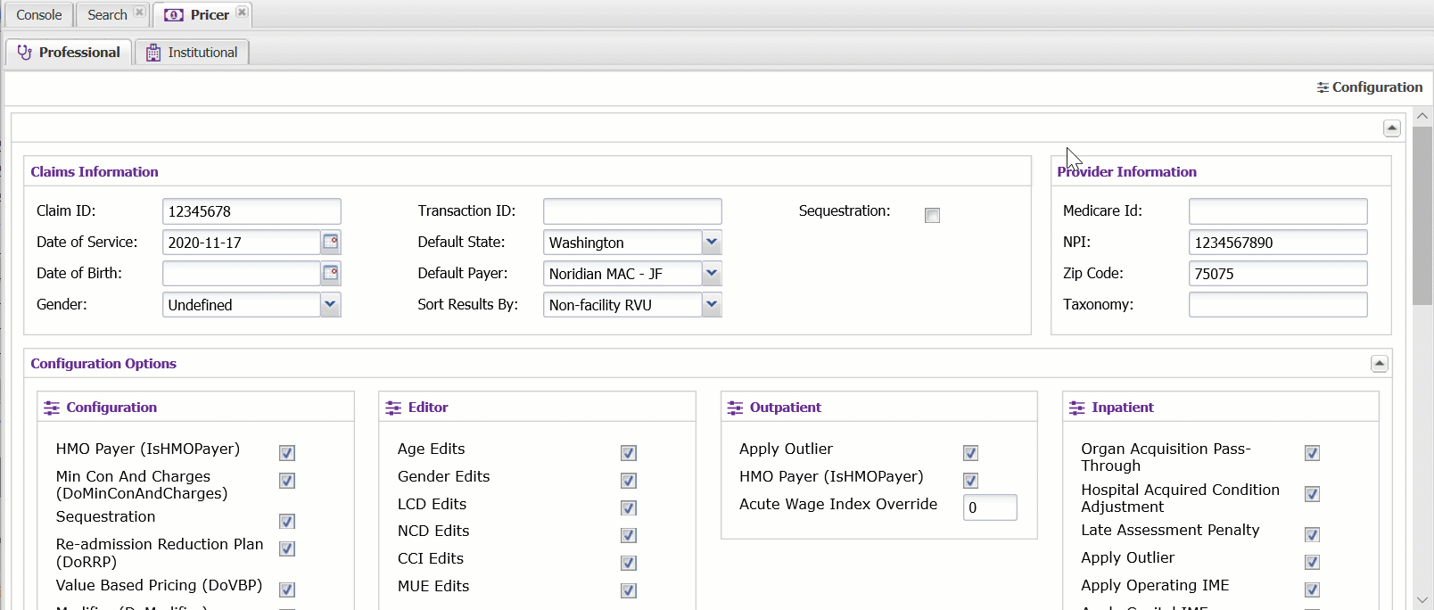This screenshot has height=610, width=1434.
Task: Click the Claim ID input field
Action: pos(251,211)
